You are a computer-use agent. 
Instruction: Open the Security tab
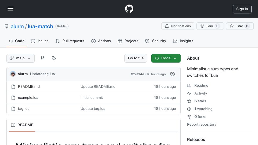tap(156, 41)
